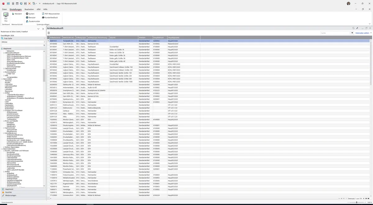The image size is (373, 205).
Task: Switch to the xRM ribbon tab
Action: click(39, 9)
